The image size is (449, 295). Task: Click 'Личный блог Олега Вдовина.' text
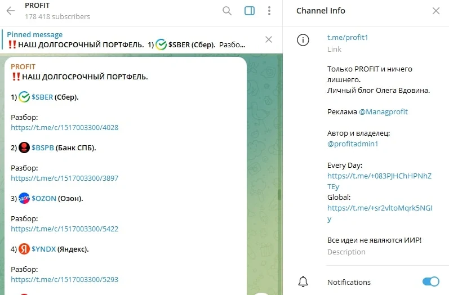click(x=379, y=91)
